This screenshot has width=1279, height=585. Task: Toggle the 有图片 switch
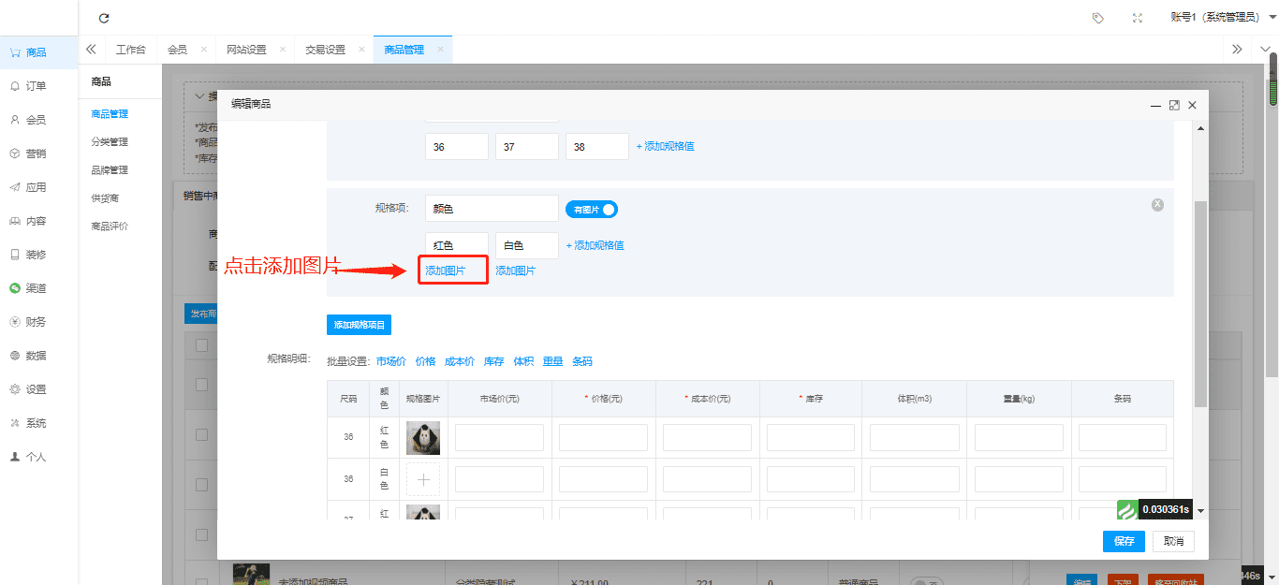click(592, 210)
